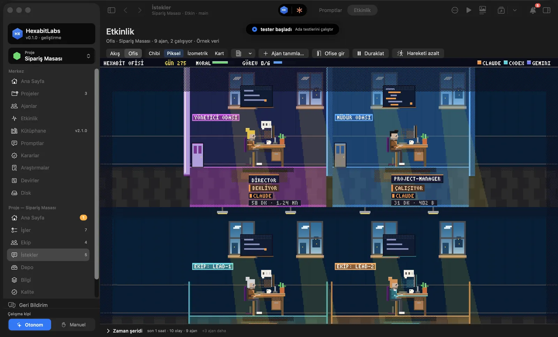This screenshot has width=558, height=337.
Task: Click the orange asterisk Claude icon
Action: click(299, 10)
